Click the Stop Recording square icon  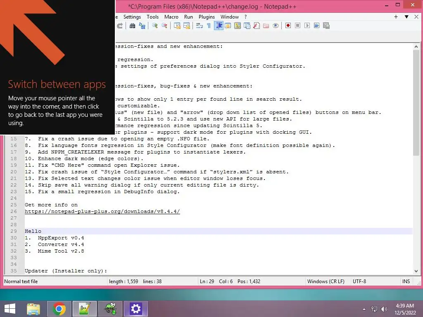[297, 26]
